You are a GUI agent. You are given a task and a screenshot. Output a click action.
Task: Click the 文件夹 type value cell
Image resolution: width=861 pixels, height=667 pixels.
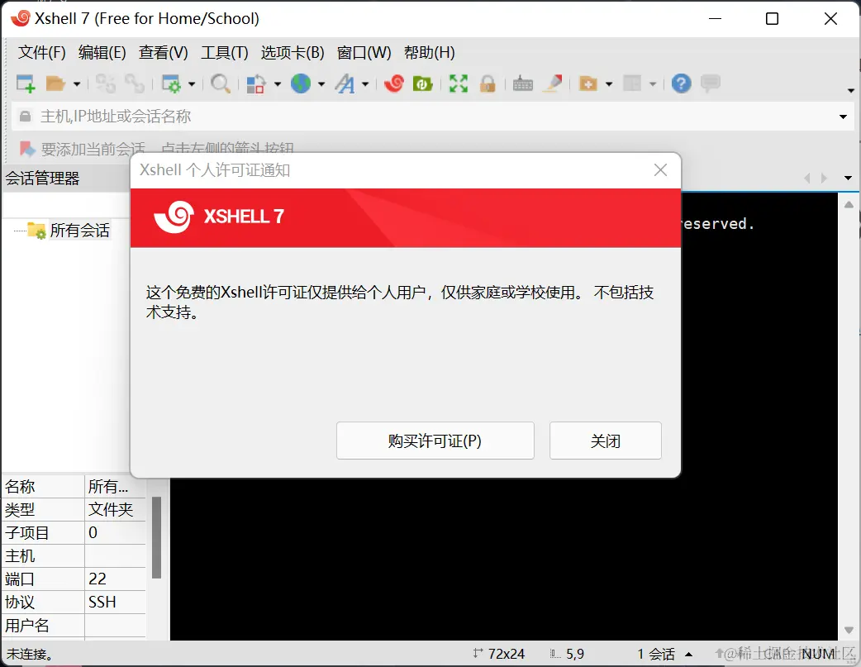[115, 510]
